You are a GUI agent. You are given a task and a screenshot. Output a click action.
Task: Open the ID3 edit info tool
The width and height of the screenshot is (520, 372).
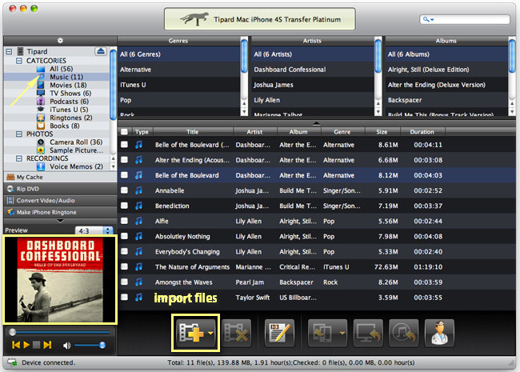(279, 333)
